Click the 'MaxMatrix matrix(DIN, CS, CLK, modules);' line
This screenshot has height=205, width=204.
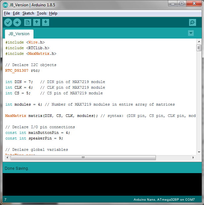[51, 116]
